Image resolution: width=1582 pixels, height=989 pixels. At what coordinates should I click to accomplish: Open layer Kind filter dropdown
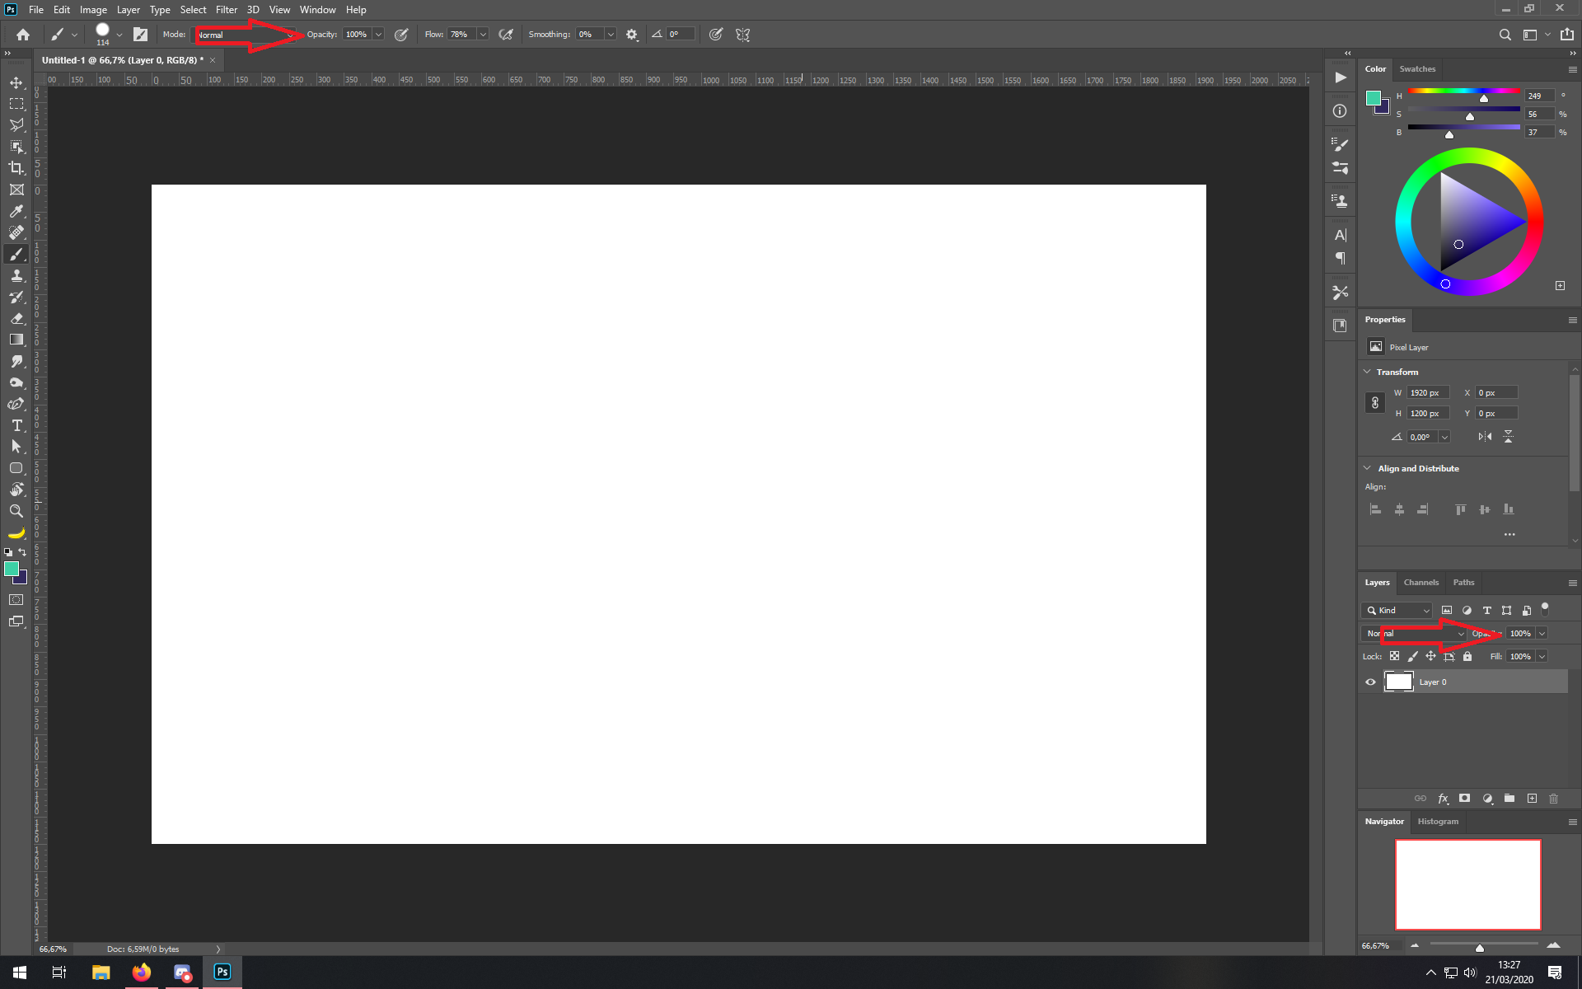coord(1397,611)
